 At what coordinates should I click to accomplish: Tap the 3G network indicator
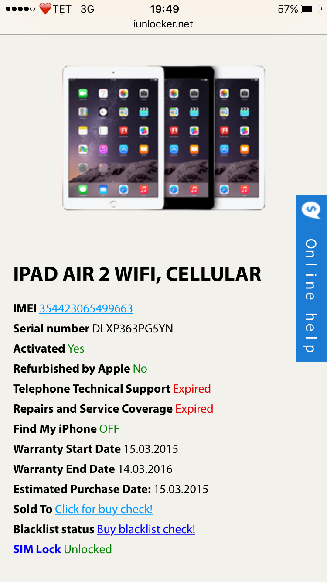[x=88, y=9]
